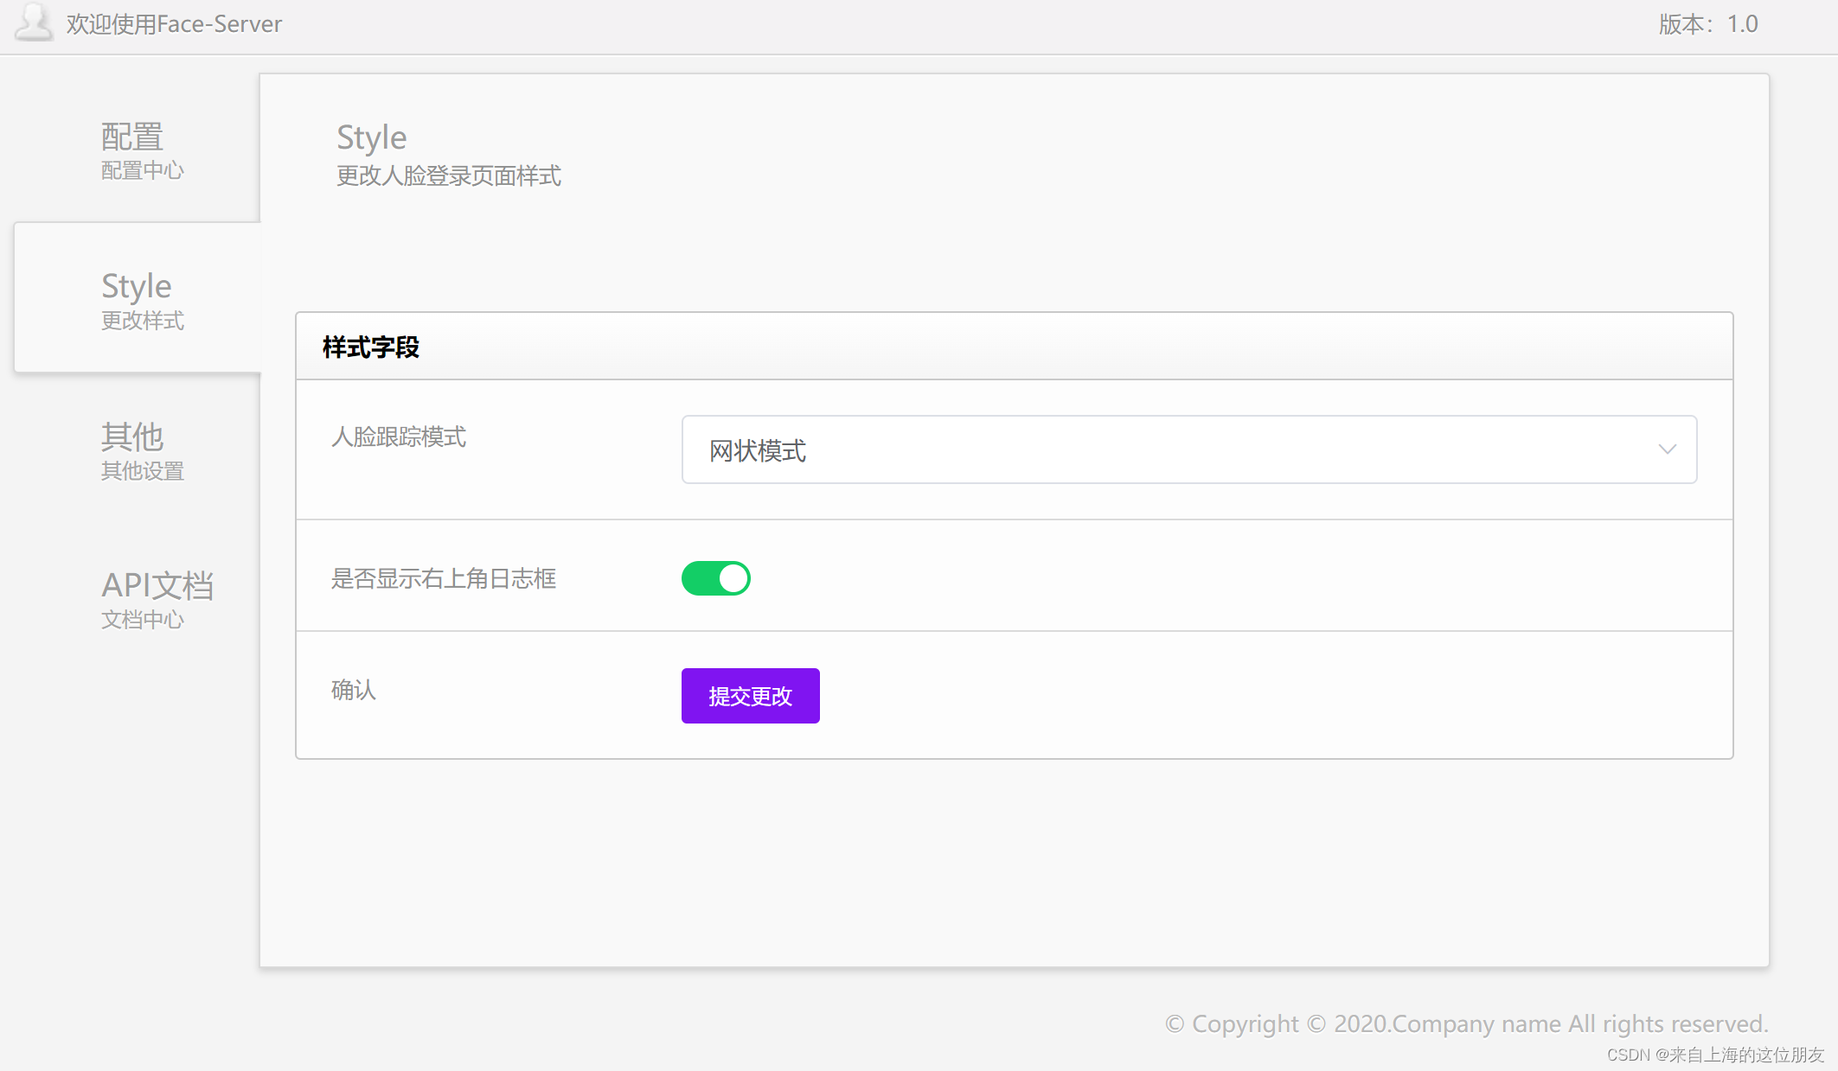Click the 欢迎使用Face-Server header title
1838x1071 pixels.
[x=174, y=24]
